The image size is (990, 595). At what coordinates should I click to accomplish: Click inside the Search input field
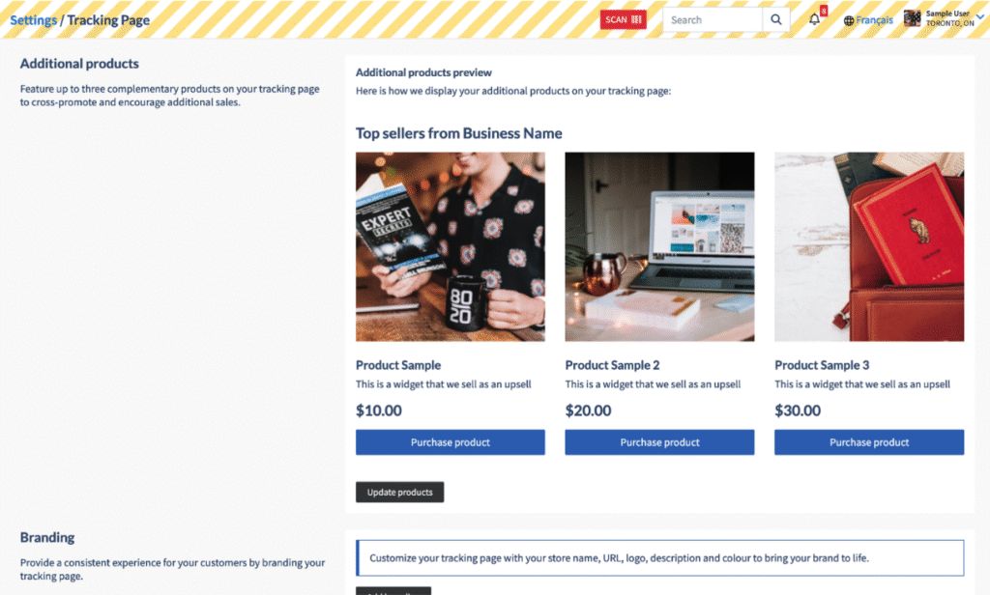tap(713, 19)
